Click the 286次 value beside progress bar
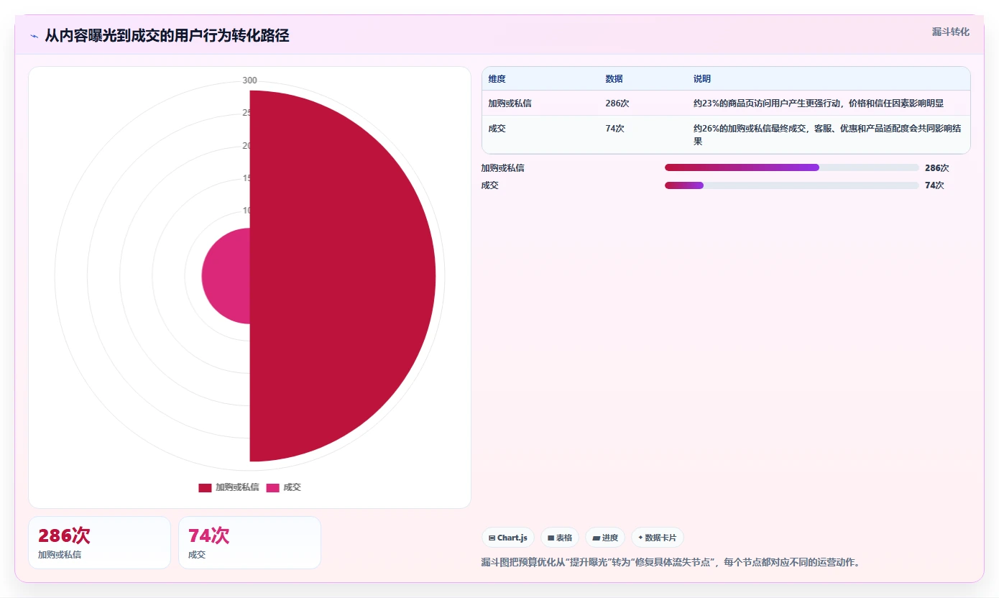Screen dimensions: 999x598 click(937, 168)
